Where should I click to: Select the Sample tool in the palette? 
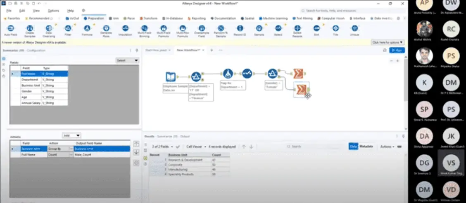click(x=259, y=30)
